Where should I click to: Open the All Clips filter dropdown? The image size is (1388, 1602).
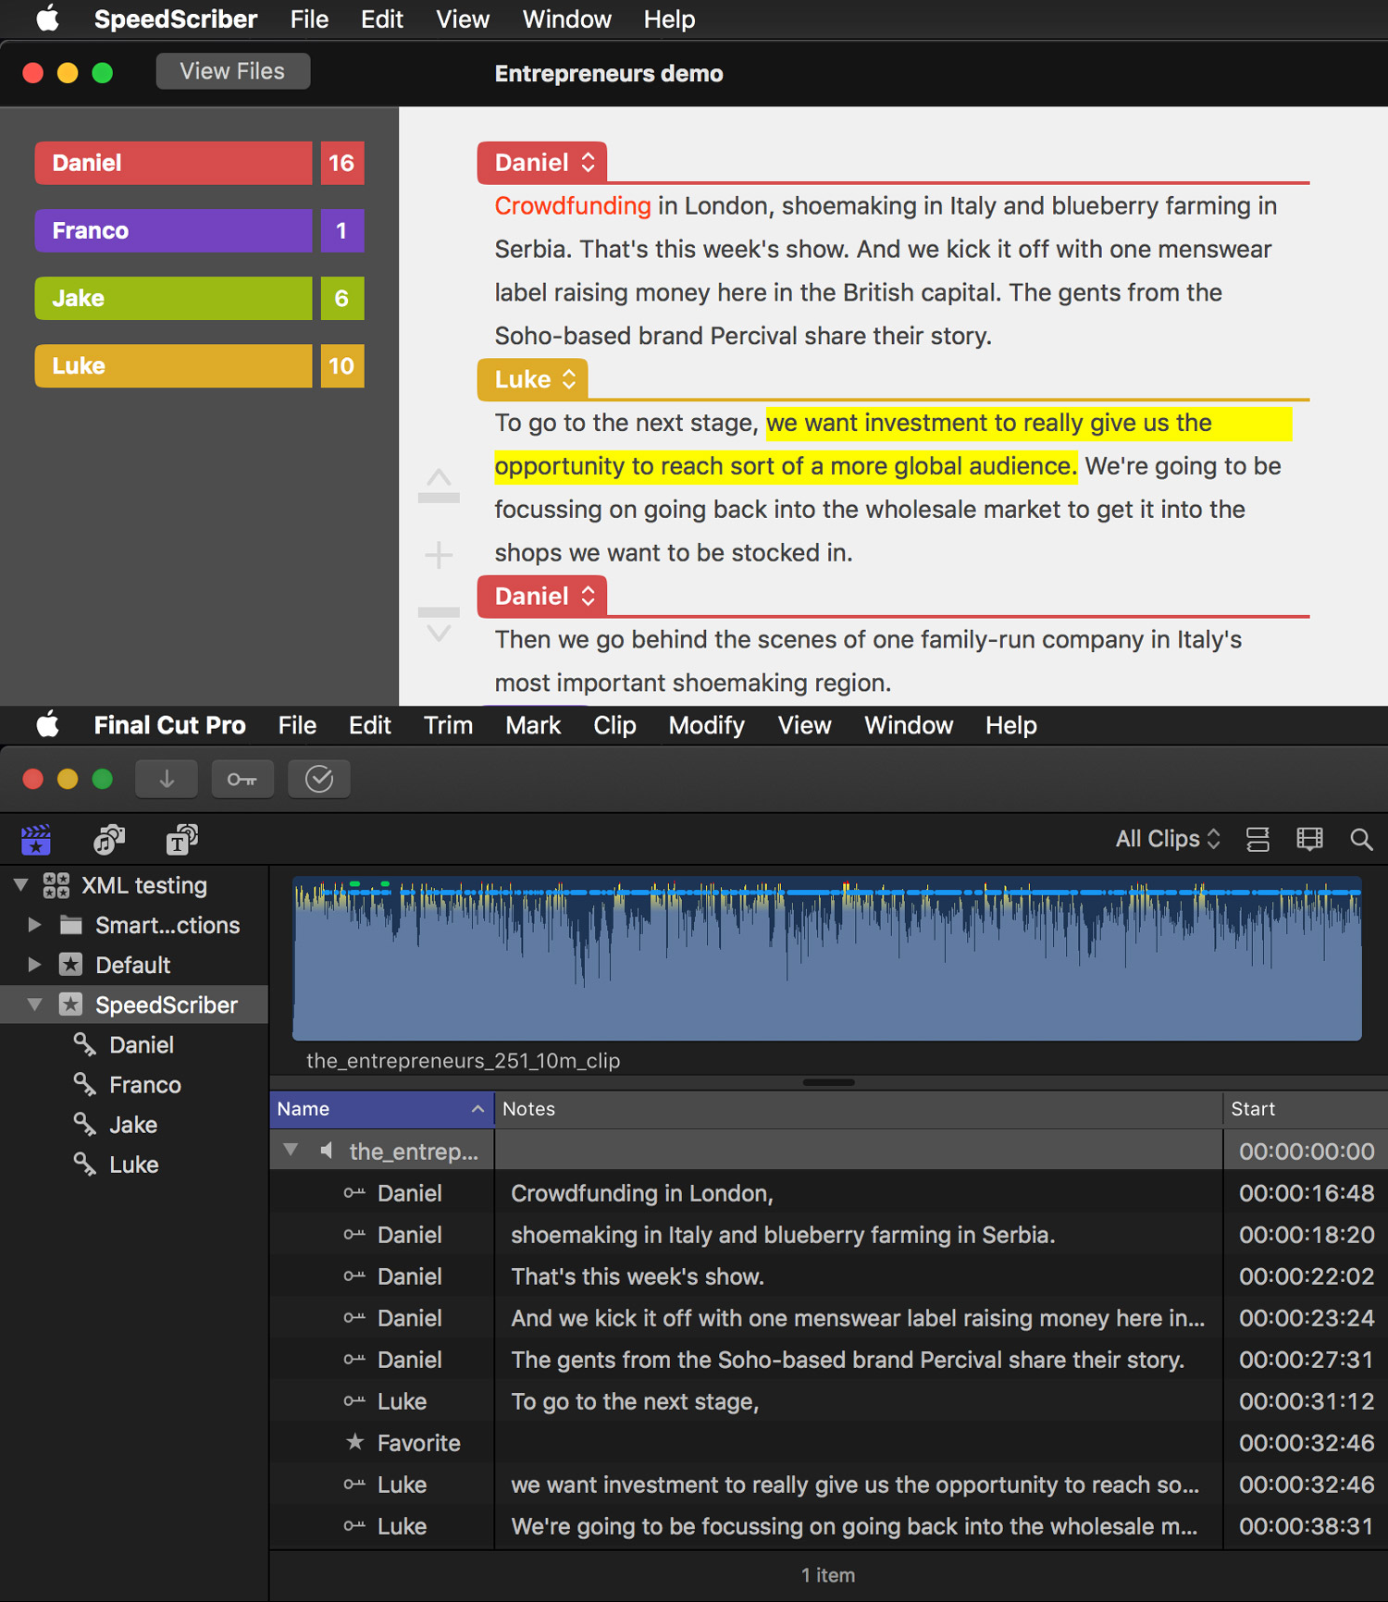coord(1168,839)
